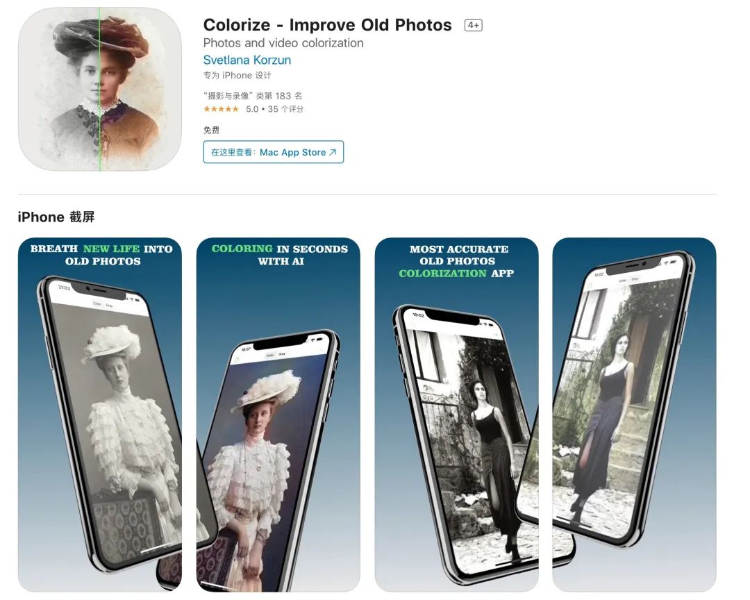
Task: Click the 4+ age rating badge
Action: [474, 26]
